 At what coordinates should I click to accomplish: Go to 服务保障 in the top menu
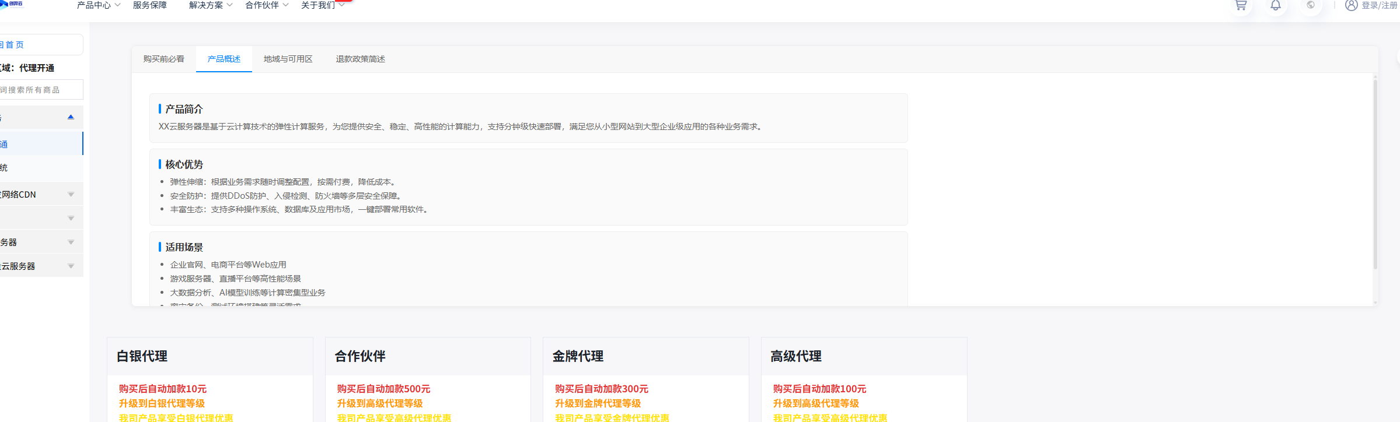[150, 5]
